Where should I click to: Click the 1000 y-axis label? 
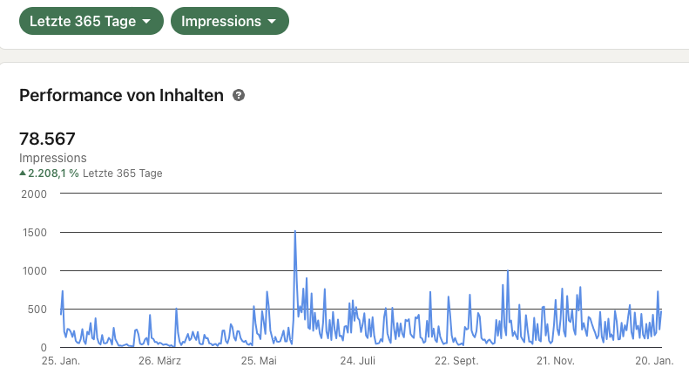pyautogui.click(x=35, y=271)
